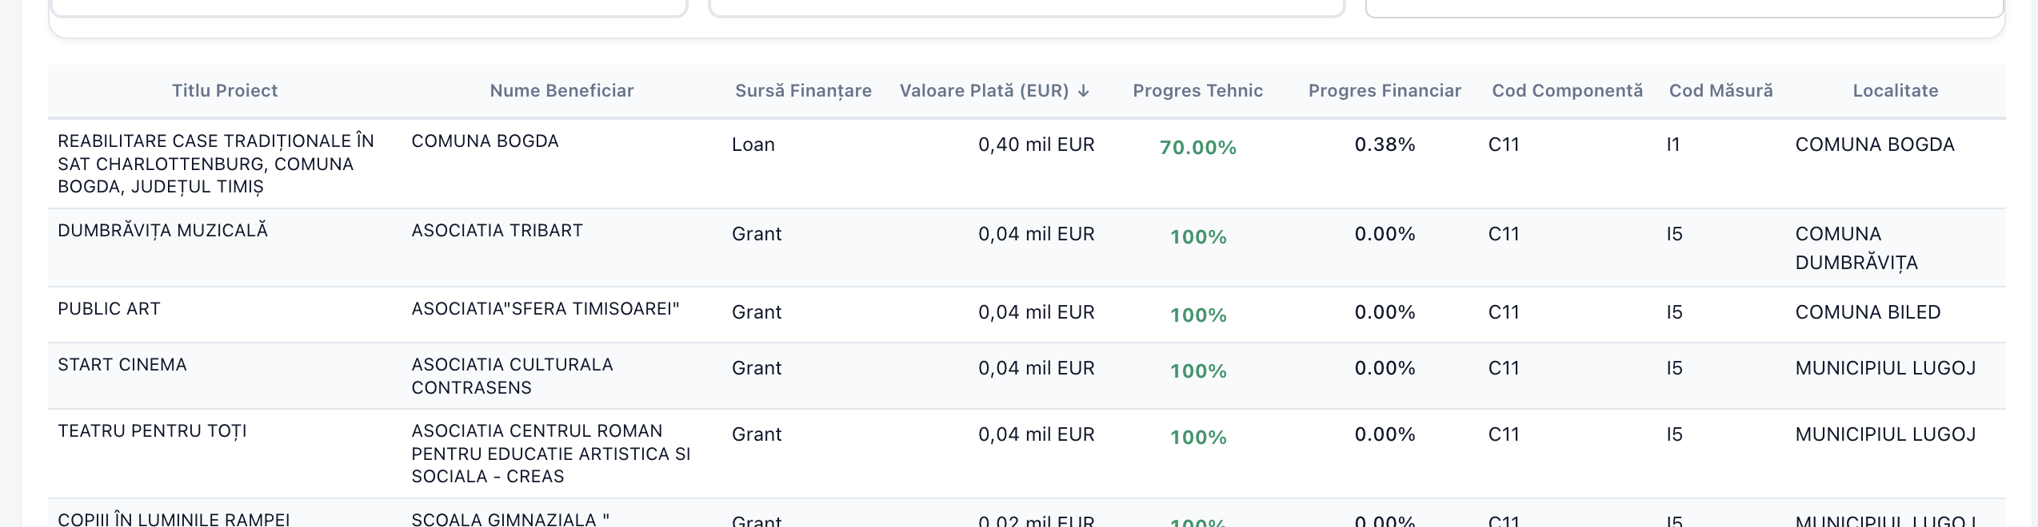Click beneficiary ASOCIATIA TRIBART

[x=497, y=231]
